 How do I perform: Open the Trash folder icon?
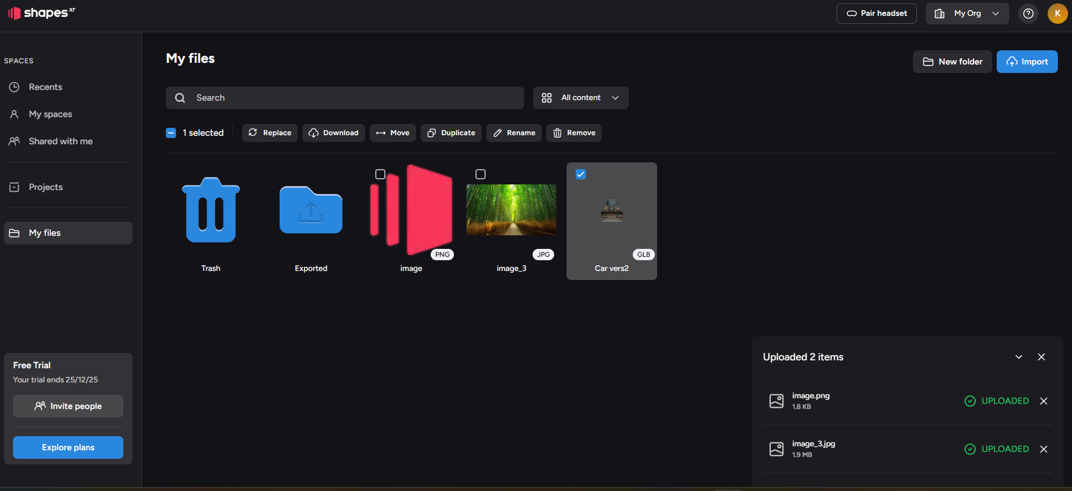click(x=211, y=211)
